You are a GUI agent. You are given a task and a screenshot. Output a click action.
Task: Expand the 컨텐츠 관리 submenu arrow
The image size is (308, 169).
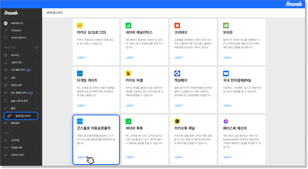[x=37, y=85]
